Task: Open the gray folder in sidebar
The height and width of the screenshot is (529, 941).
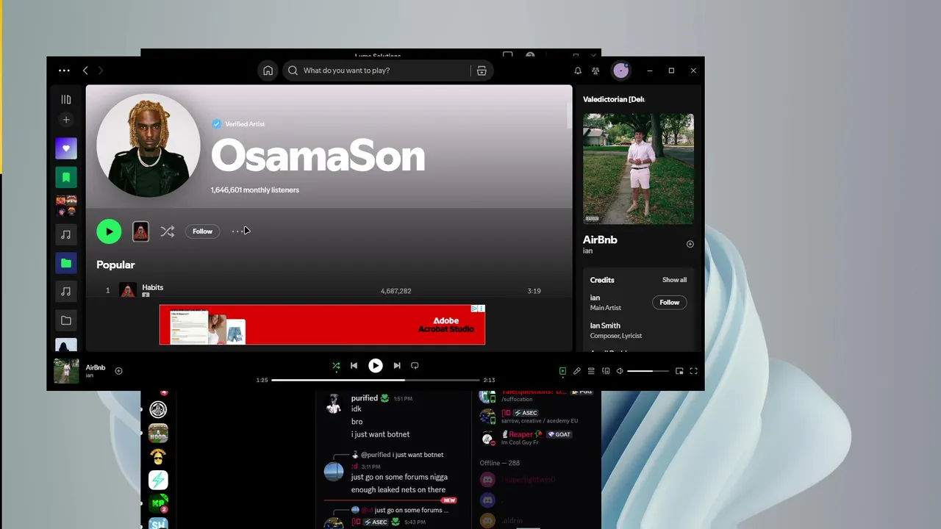Action: [65, 320]
